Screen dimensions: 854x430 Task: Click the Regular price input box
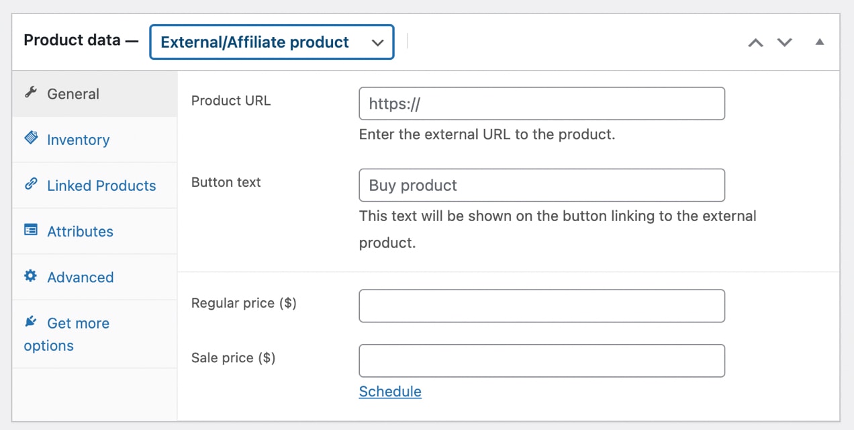click(x=542, y=305)
